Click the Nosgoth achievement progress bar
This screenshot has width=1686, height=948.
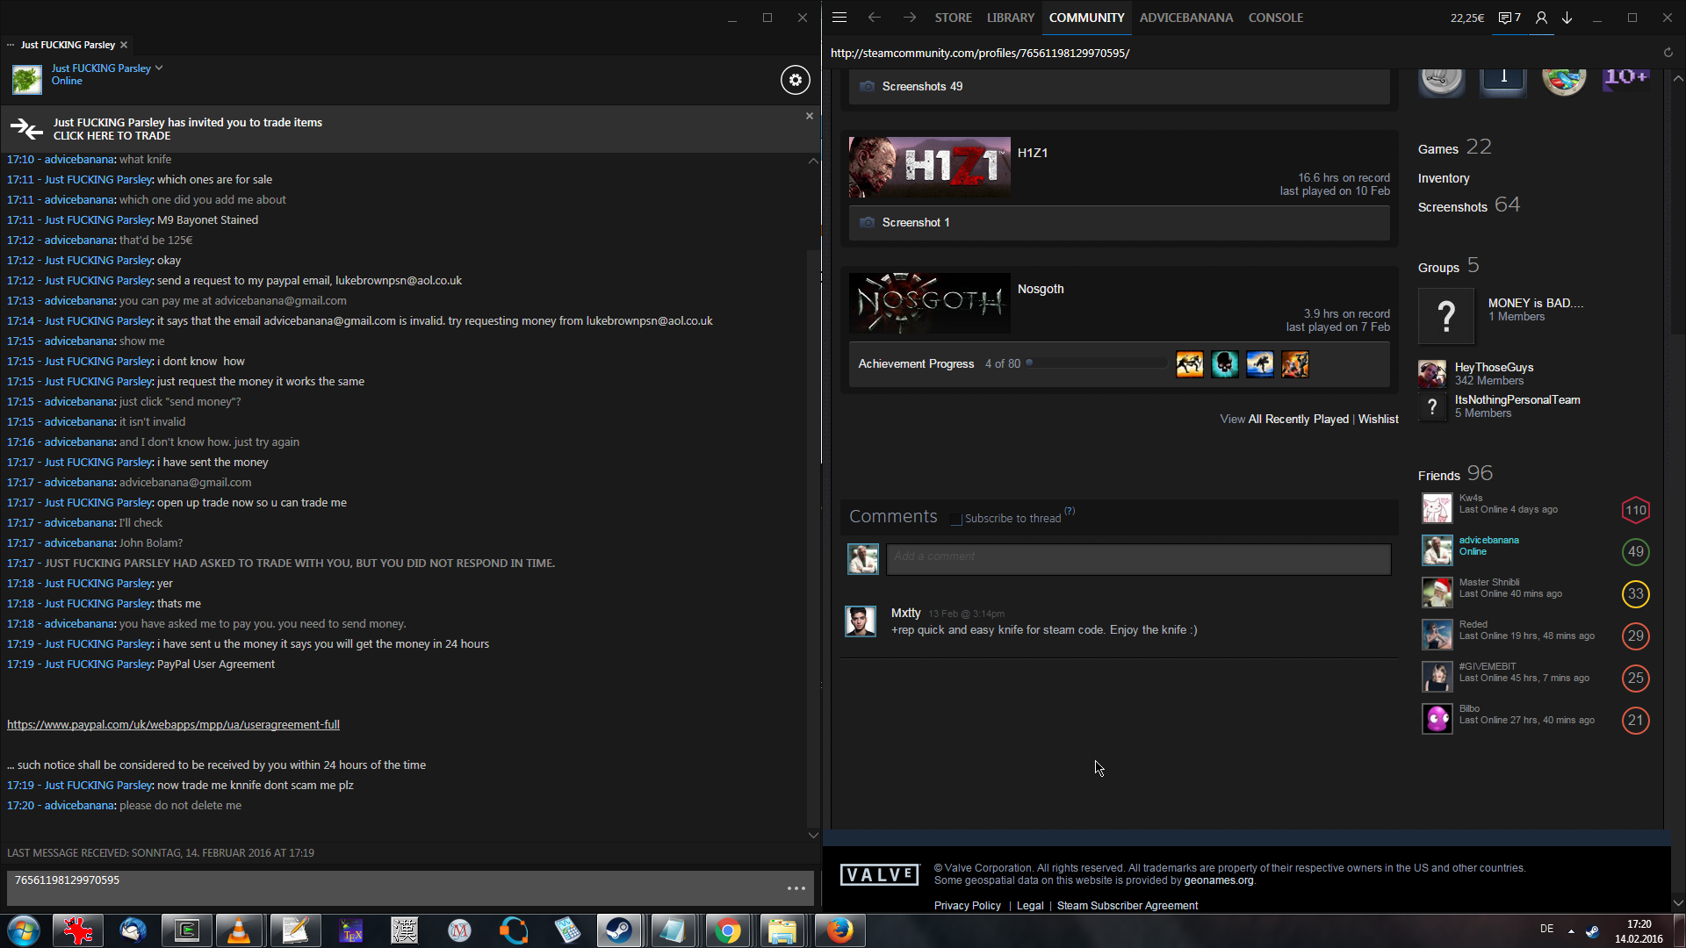pyautogui.click(x=1098, y=363)
